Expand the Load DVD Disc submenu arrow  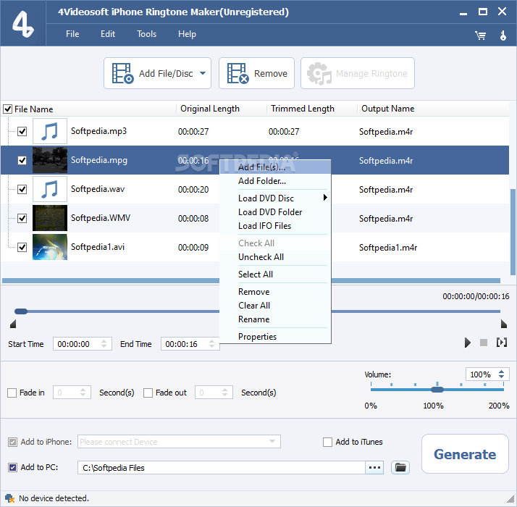pos(325,198)
